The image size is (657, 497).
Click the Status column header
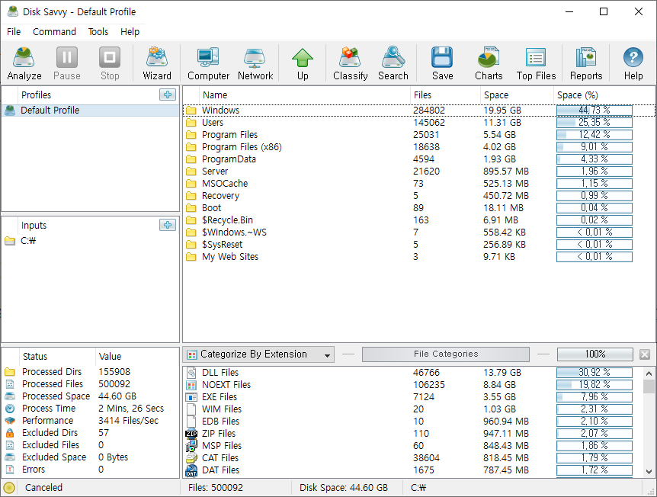[57, 357]
